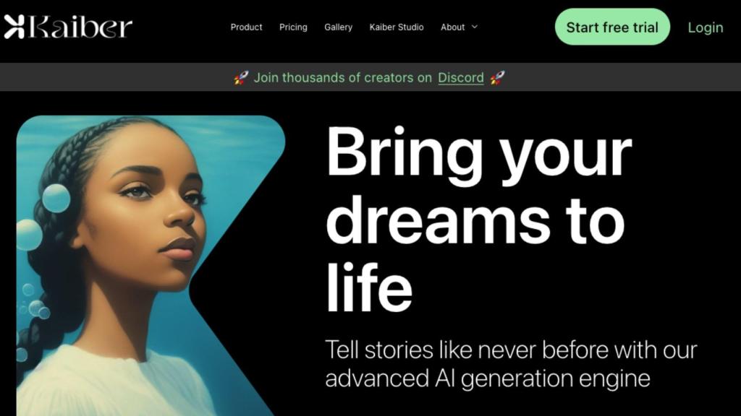Follow the underlined Discord link
The image size is (741, 416).
[x=461, y=78]
